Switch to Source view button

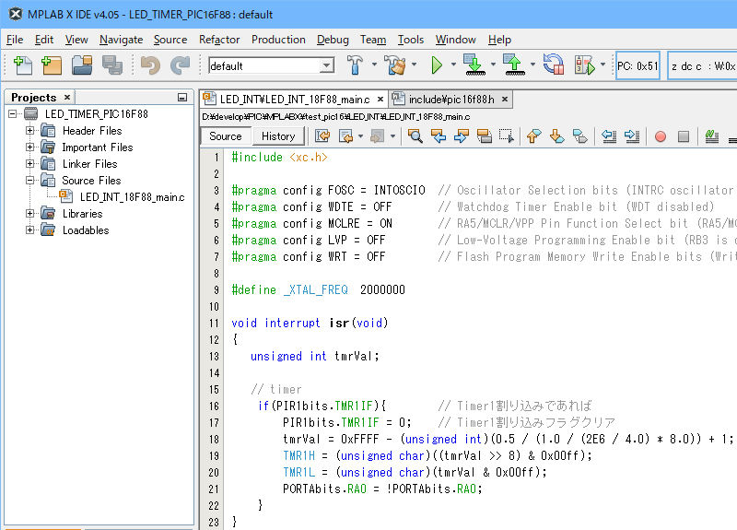pos(225,136)
